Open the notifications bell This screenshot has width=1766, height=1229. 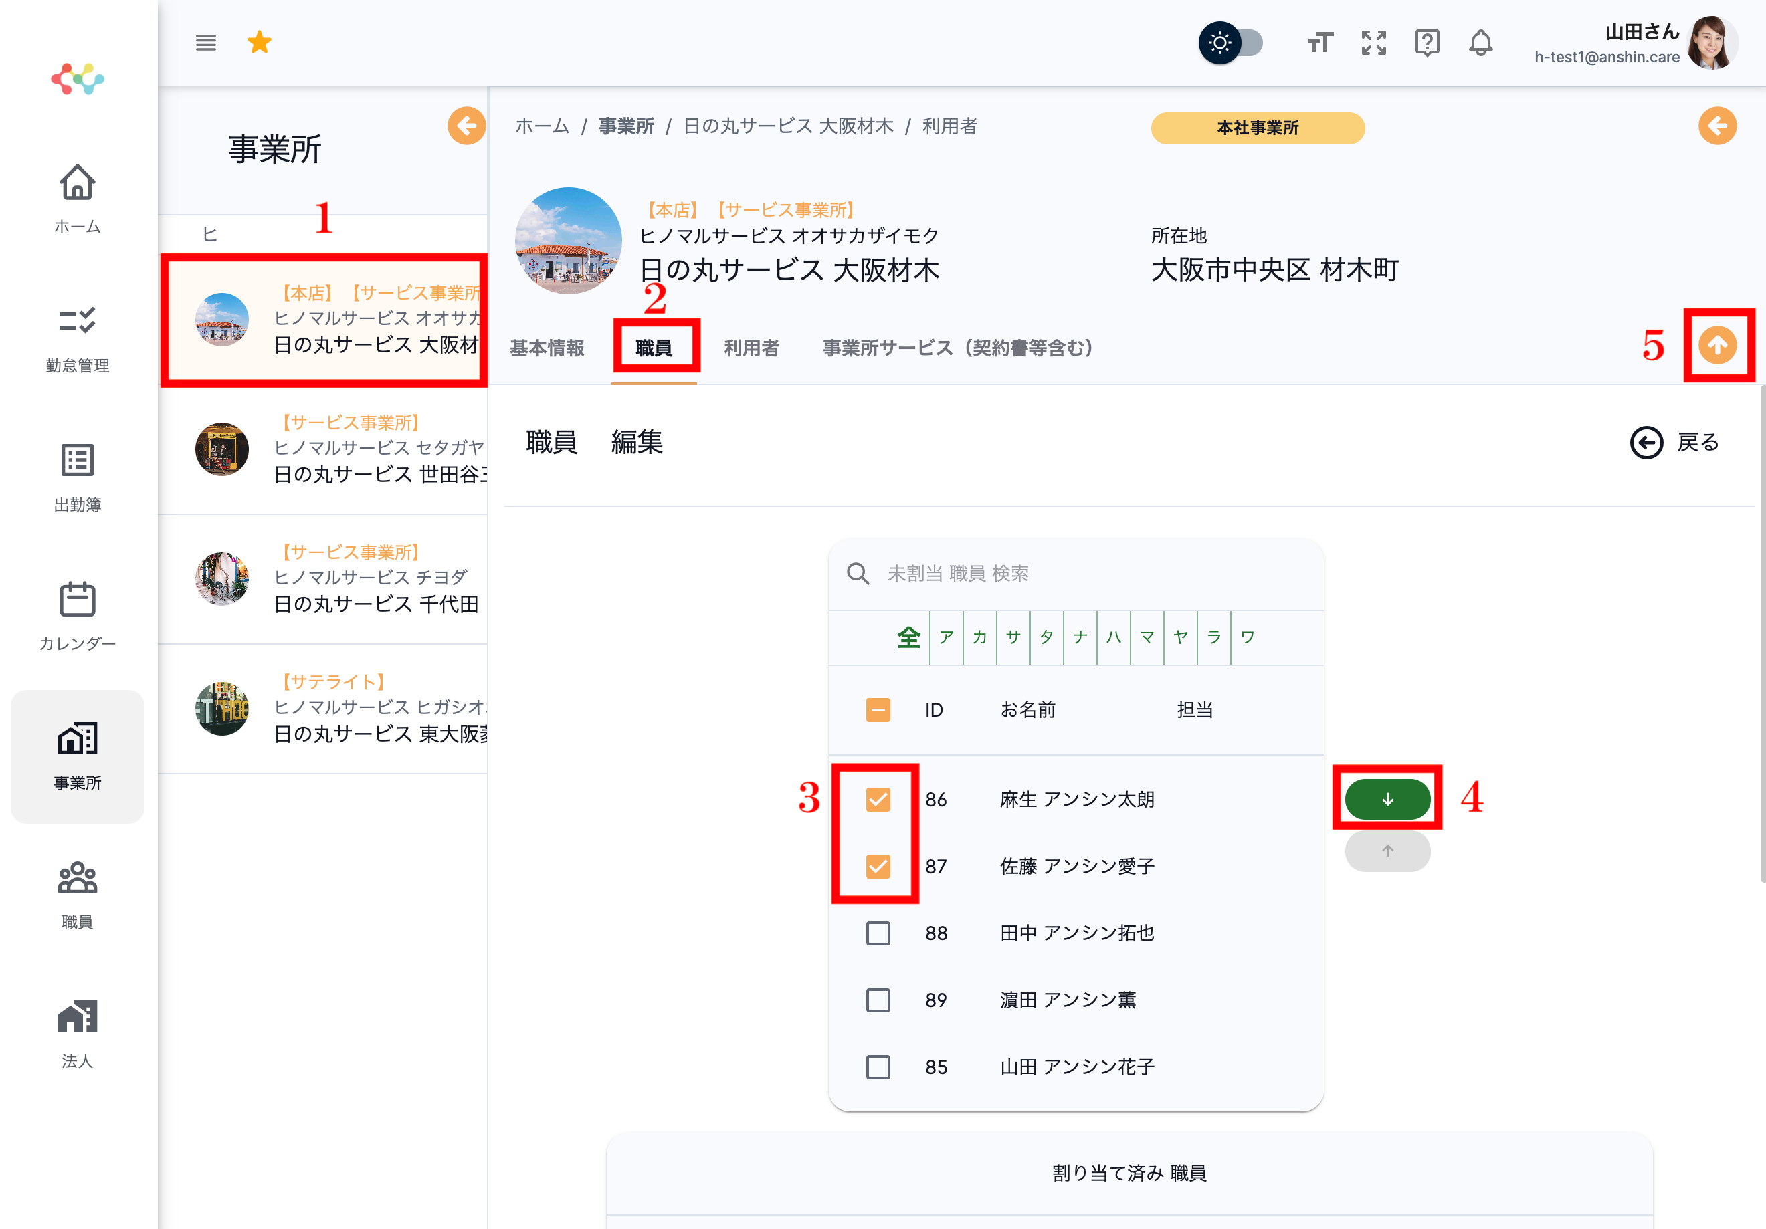(1480, 43)
